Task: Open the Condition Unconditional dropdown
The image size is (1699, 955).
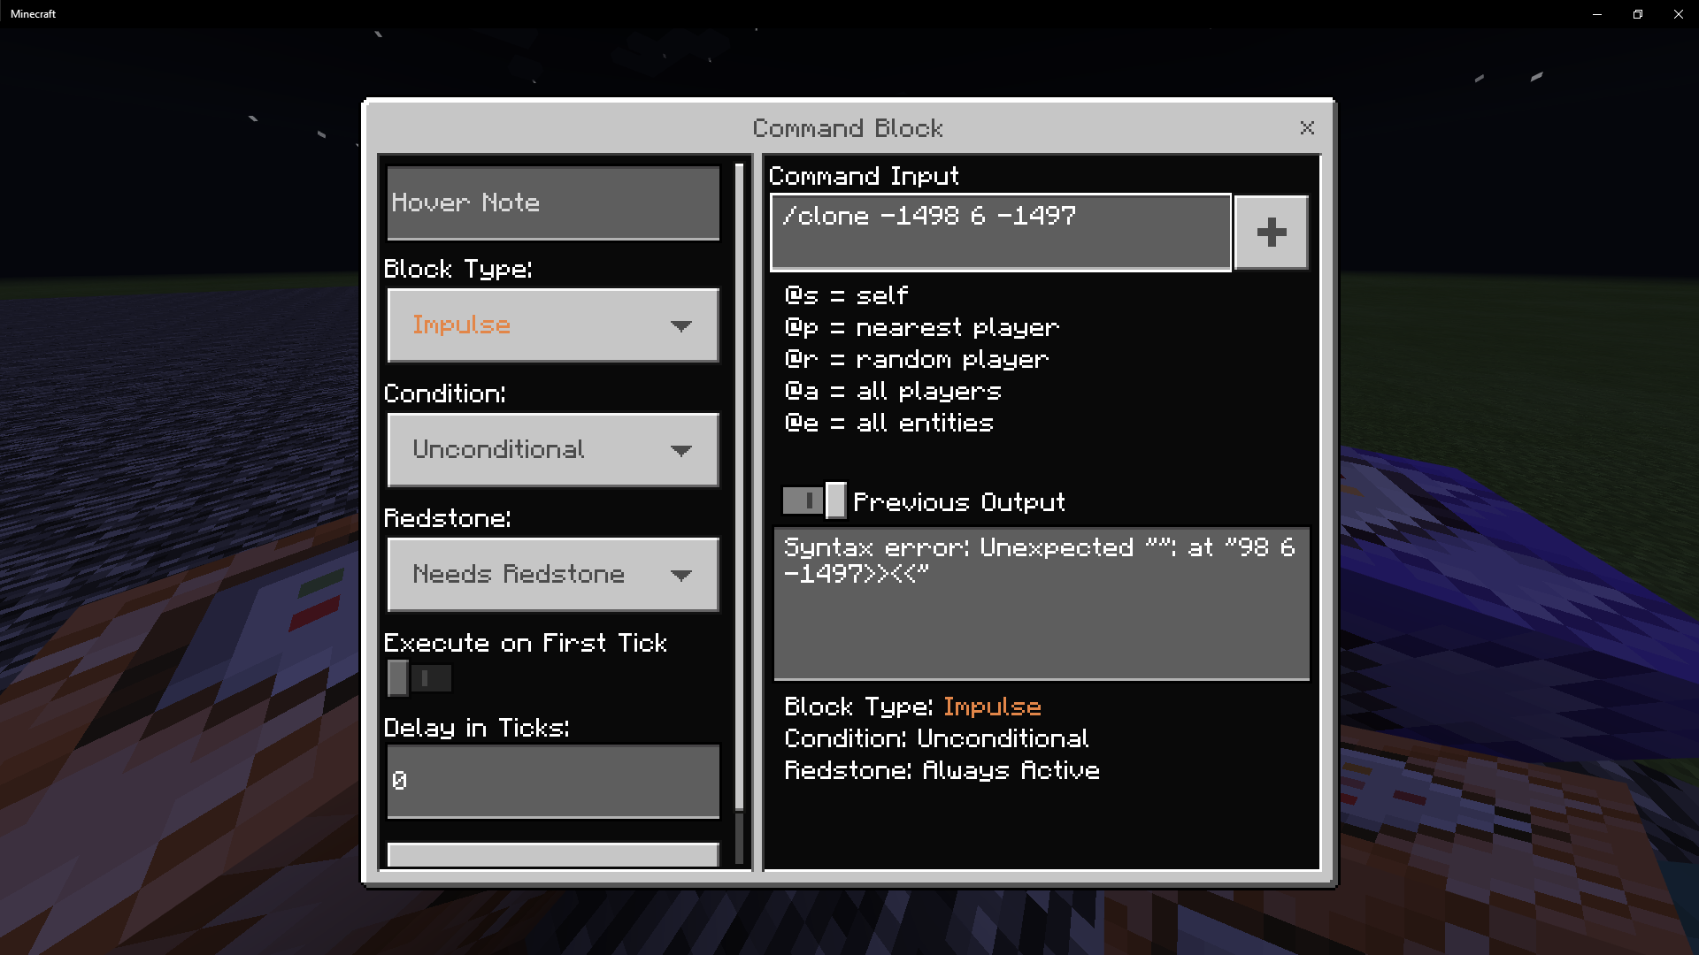Action: (553, 450)
